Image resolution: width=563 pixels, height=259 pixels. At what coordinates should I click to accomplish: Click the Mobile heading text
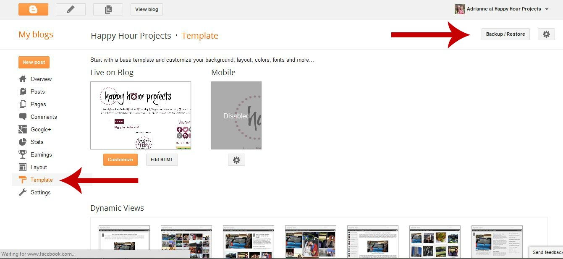(x=223, y=72)
